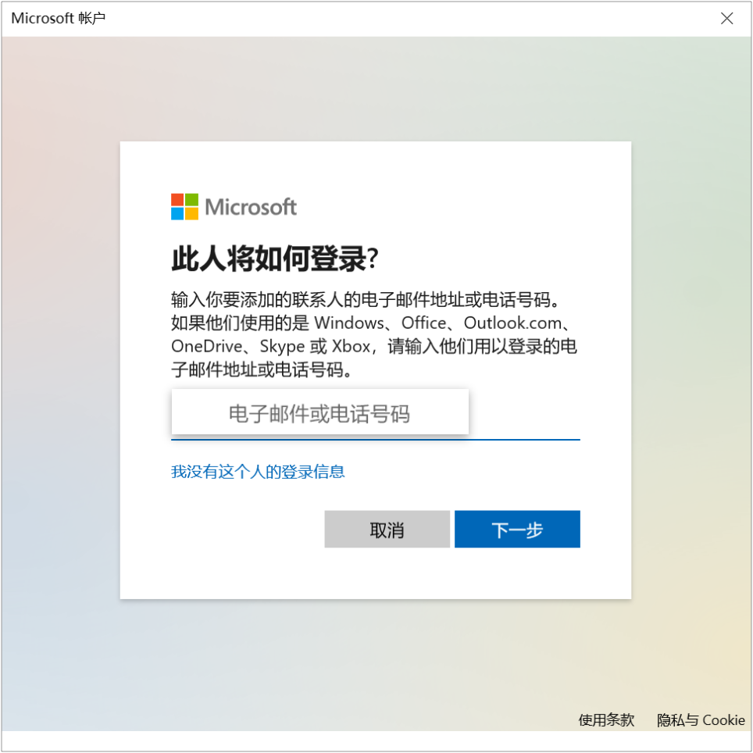The image size is (753, 753).
Task: Click the red square of Microsoft logo
Action: pos(177,199)
